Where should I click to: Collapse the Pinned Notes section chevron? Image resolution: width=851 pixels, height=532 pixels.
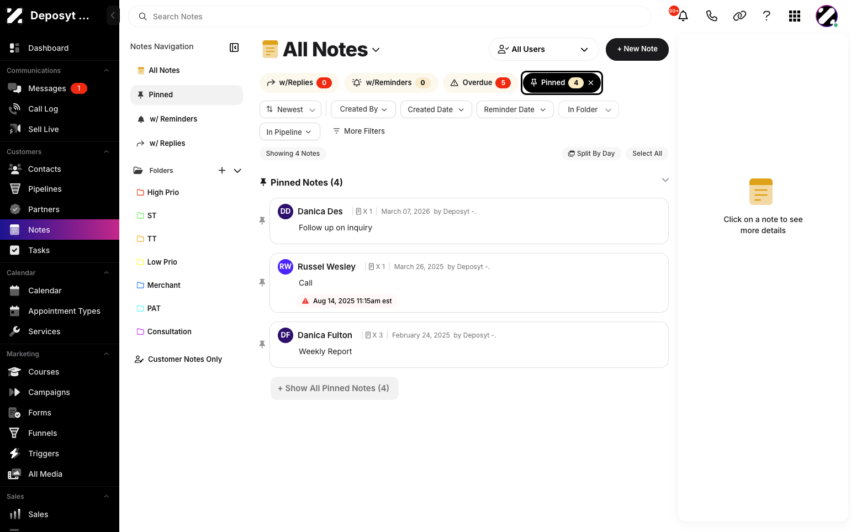[665, 180]
